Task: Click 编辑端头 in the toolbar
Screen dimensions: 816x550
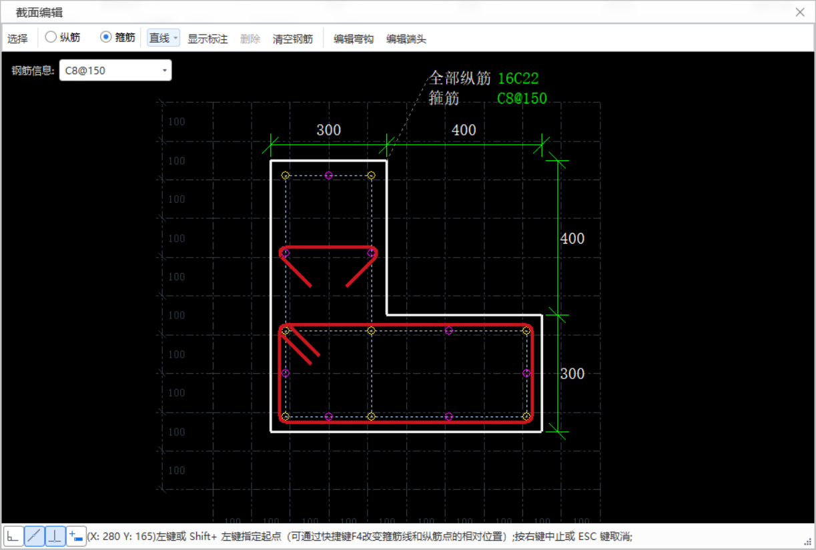Action: click(x=406, y=39)
